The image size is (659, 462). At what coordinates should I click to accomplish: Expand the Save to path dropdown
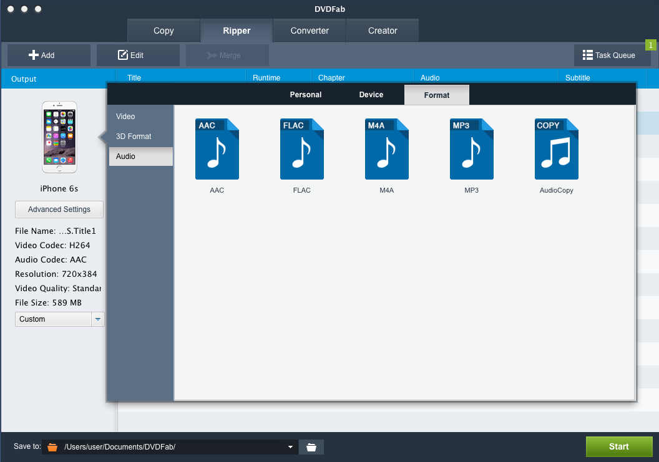tap(290, 447)
